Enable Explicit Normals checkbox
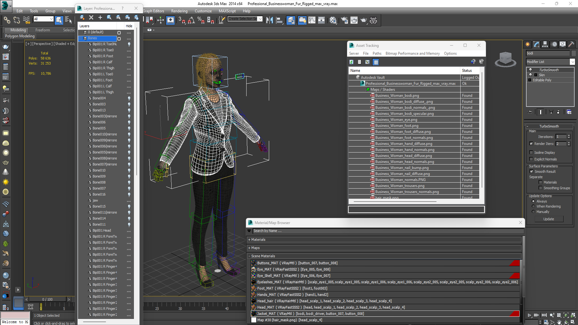 click(531, 159)
